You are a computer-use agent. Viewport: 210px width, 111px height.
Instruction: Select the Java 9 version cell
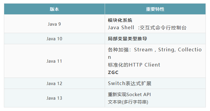tap(54, 24)
